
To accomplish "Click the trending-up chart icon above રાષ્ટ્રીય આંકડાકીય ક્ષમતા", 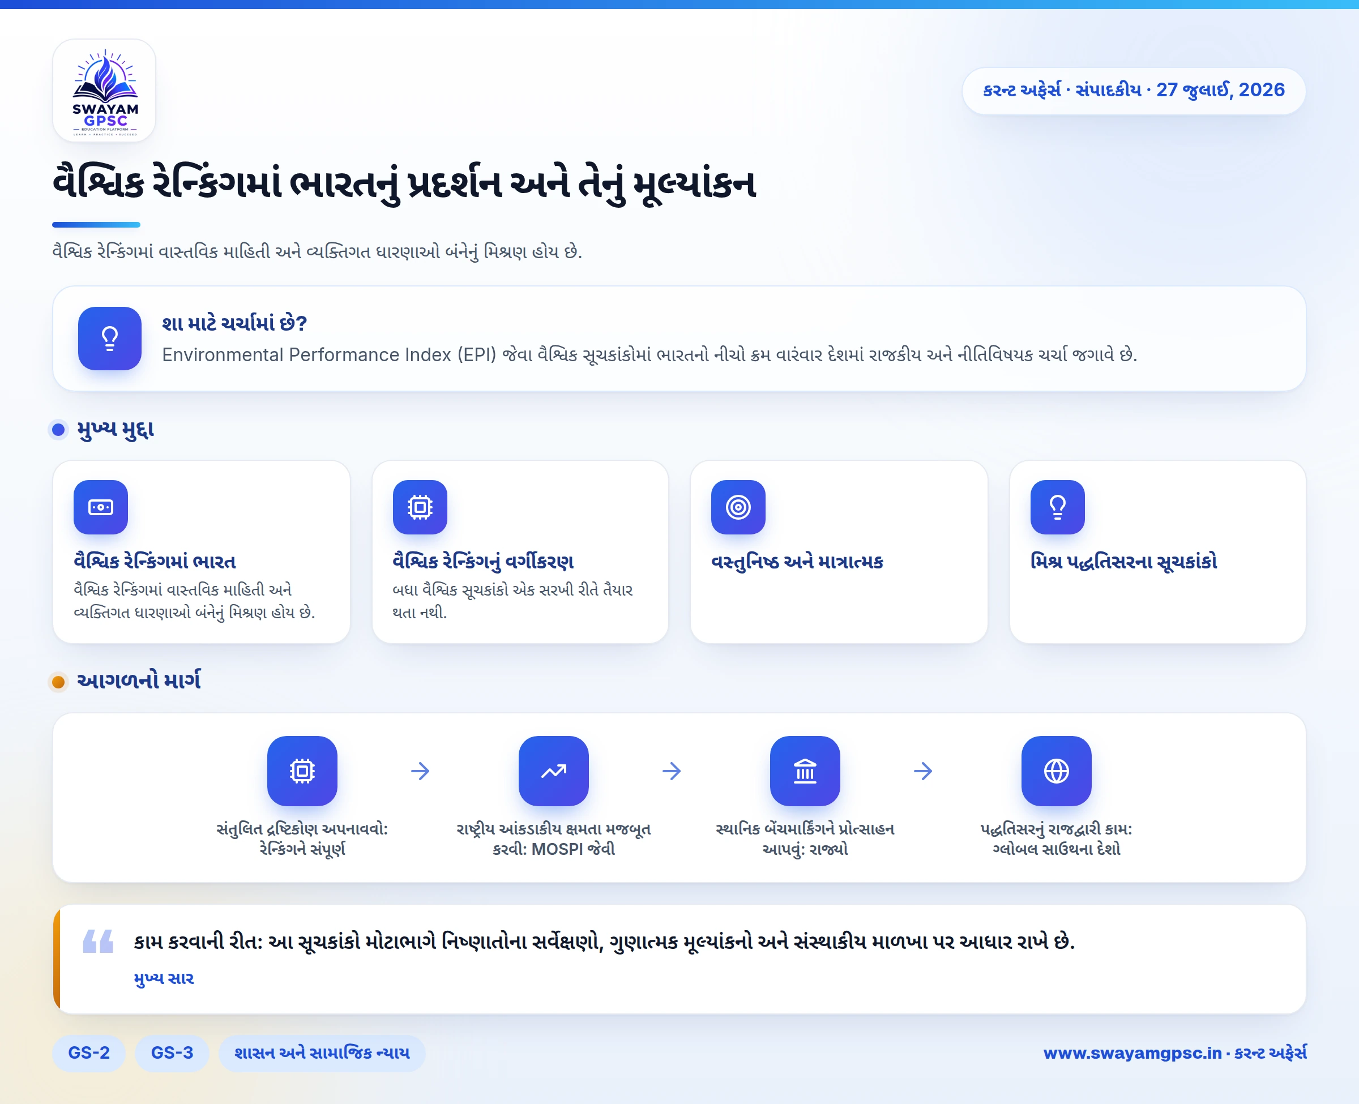I will [553, 771].
